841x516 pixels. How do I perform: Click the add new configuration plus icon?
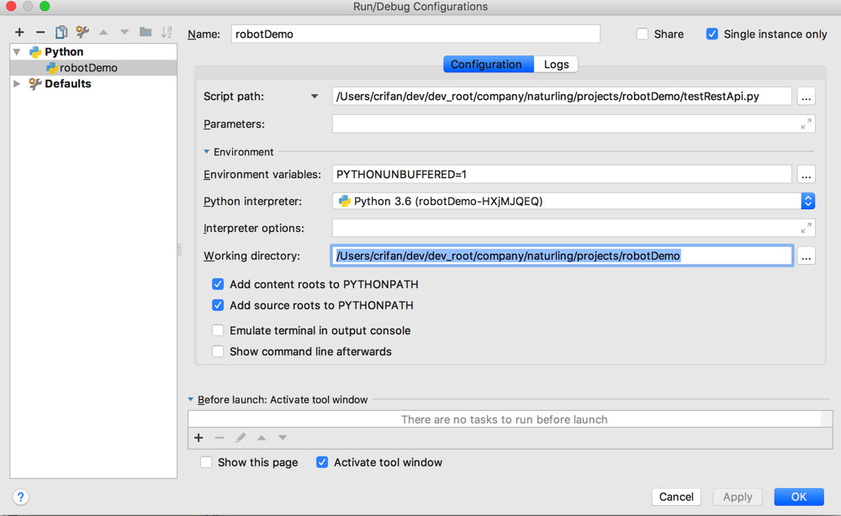click(x=19, y=33)
